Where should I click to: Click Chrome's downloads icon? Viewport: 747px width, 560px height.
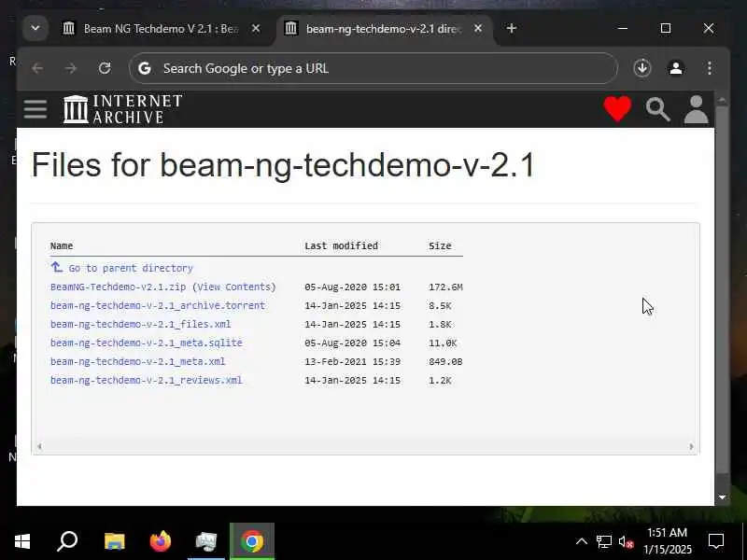(642, 68)
